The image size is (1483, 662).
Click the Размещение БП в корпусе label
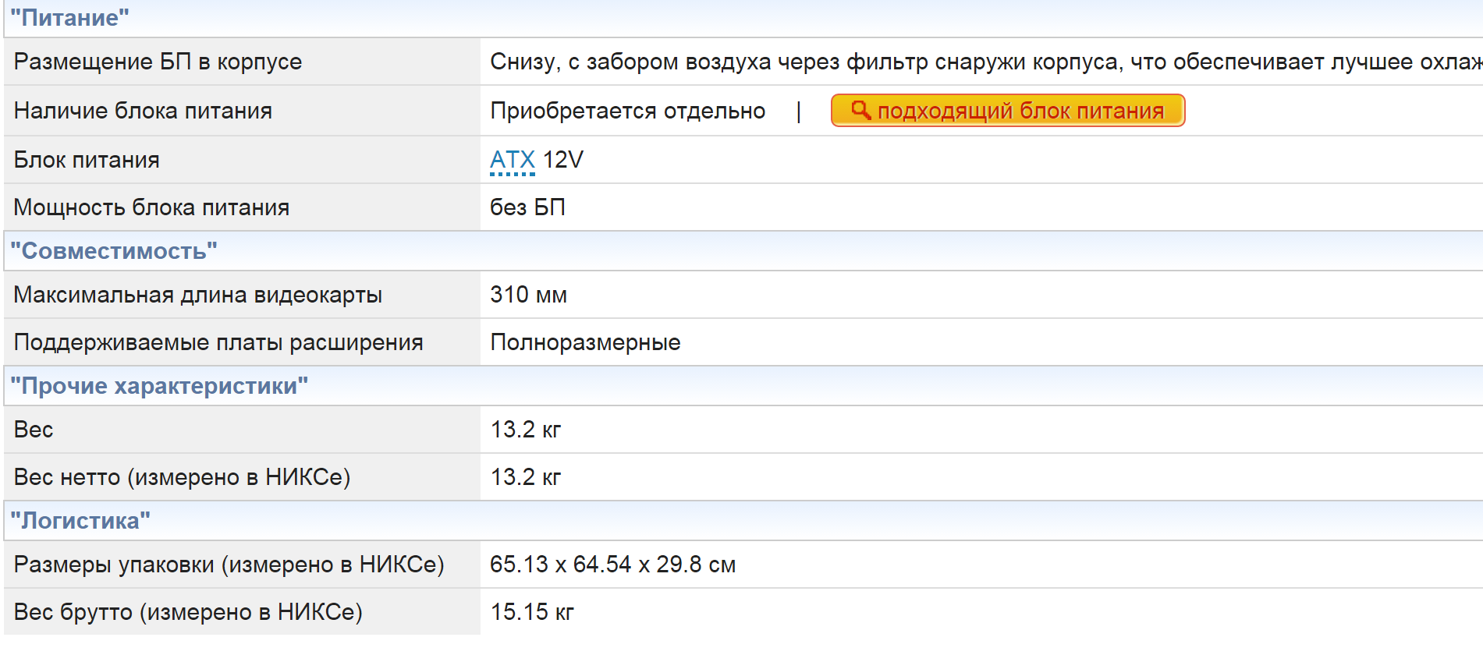tap(158, 62)
